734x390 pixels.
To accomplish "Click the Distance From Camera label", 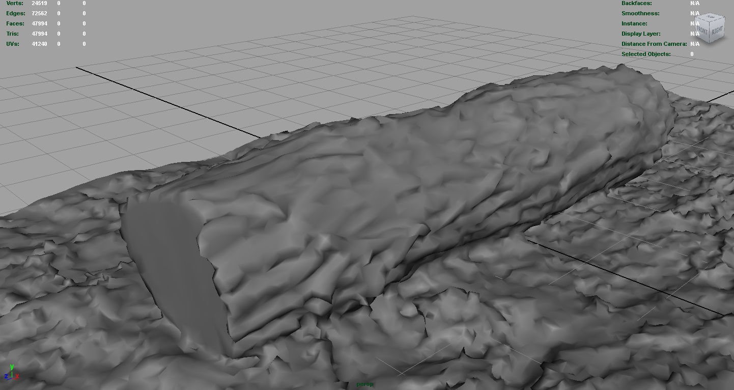I will (654, 44).
